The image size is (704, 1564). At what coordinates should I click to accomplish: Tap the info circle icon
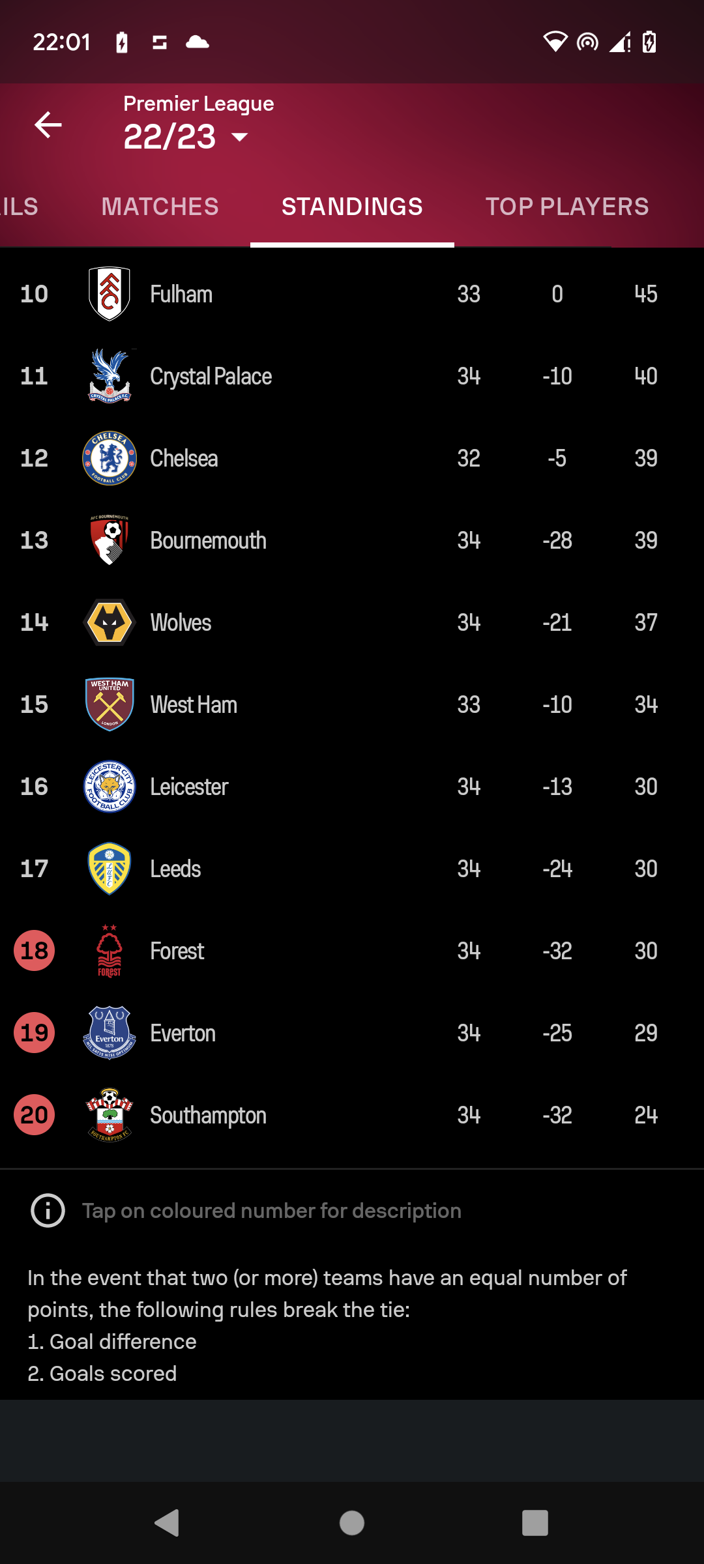click(x=48, y=1211)
